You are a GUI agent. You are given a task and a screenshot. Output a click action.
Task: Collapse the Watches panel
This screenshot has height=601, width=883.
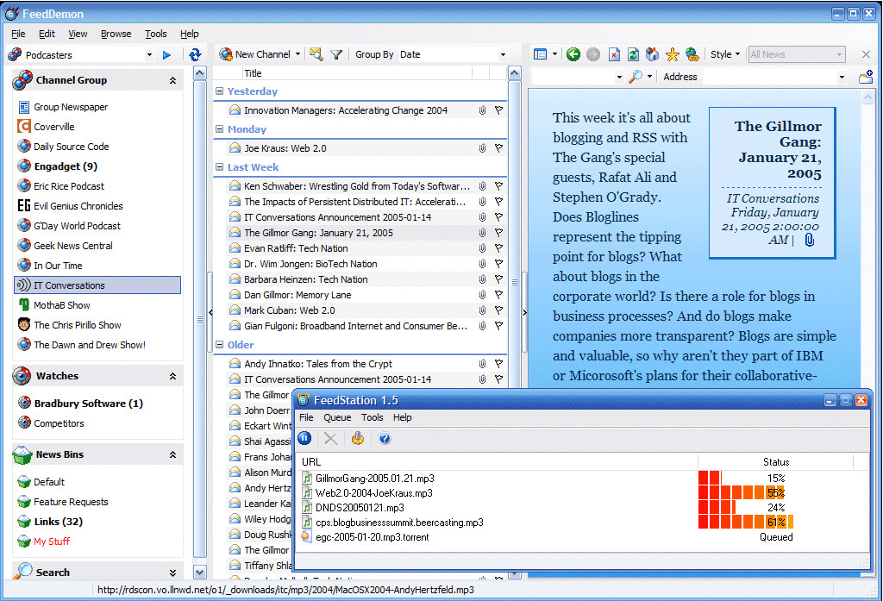(x=172, y=376)
